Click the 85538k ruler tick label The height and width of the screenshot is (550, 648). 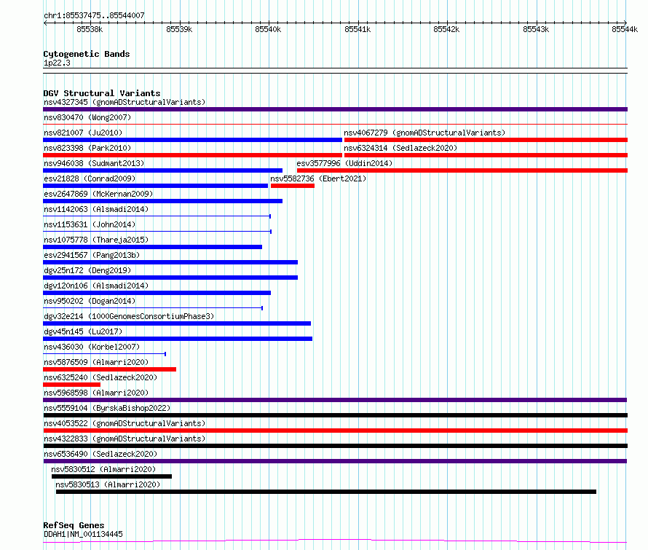(90, 29)
